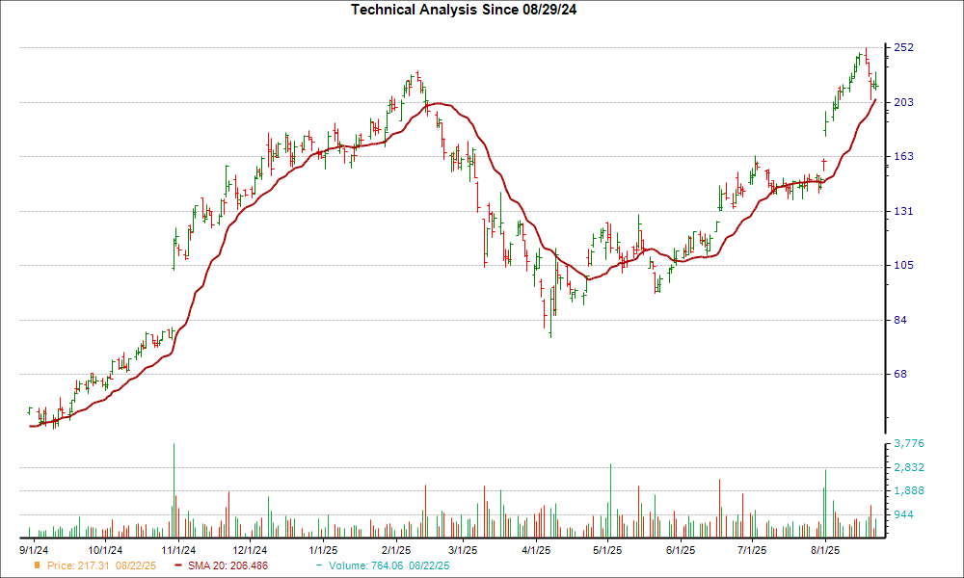This screenshot has width=964, height=578.
Task: Select the 9/1/24 date axis label
Action: [x=37, y=550]
